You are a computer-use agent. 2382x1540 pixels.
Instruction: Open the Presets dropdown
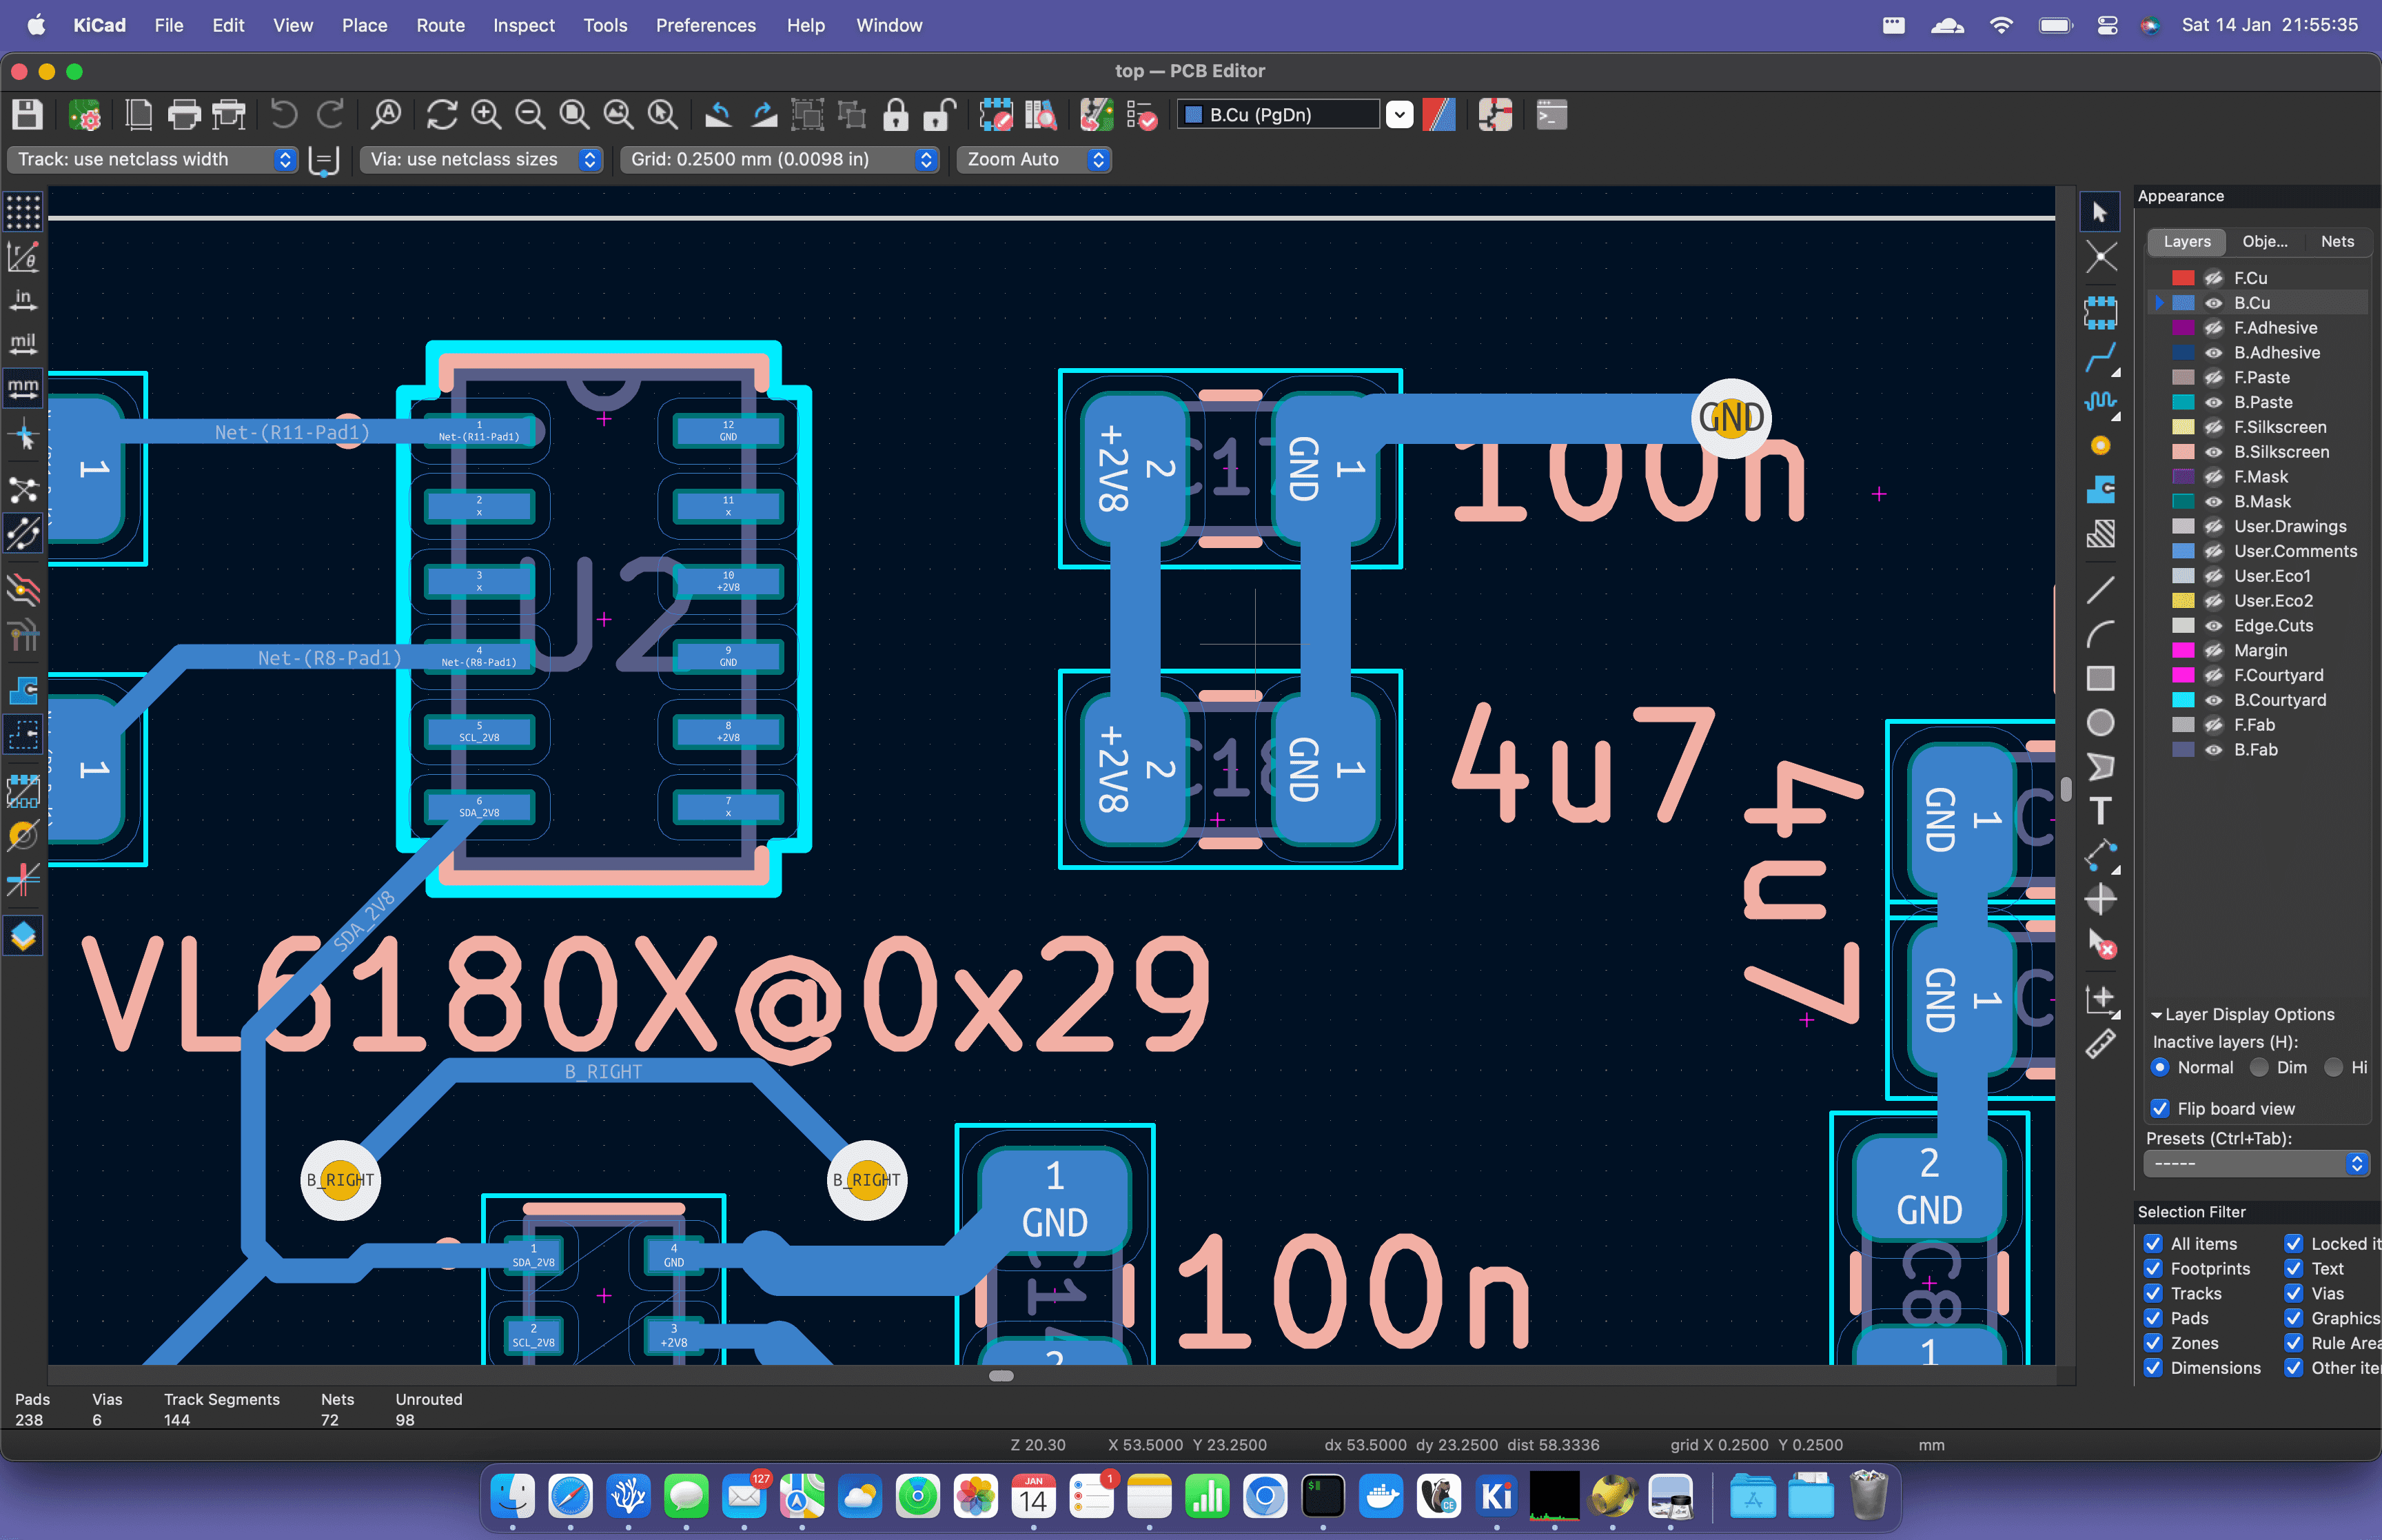pyautogui.click(x=2257, y=1164)
